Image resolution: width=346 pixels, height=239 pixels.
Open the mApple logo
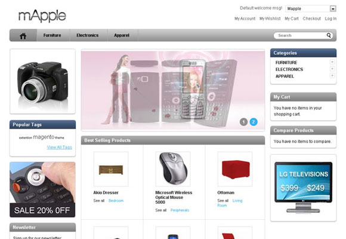pos(42,16)
